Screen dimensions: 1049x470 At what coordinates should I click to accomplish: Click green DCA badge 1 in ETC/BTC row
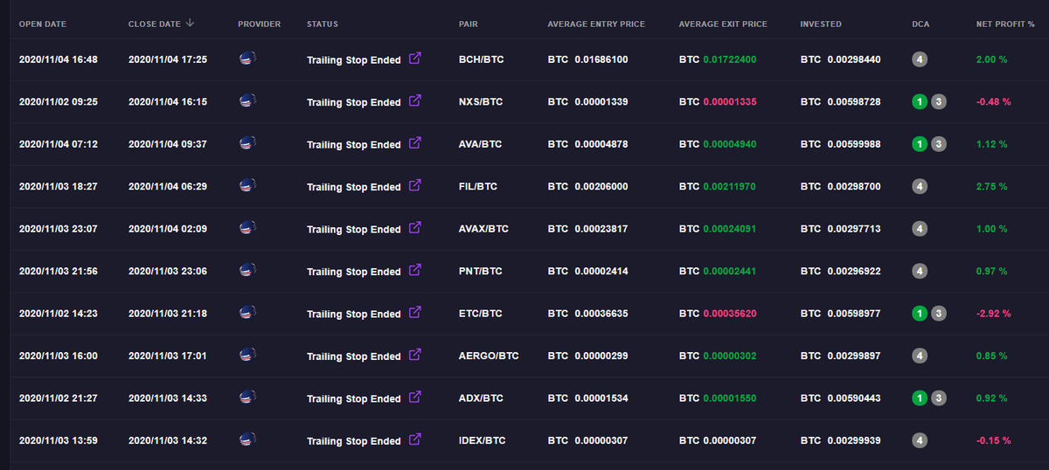[920, 313]
